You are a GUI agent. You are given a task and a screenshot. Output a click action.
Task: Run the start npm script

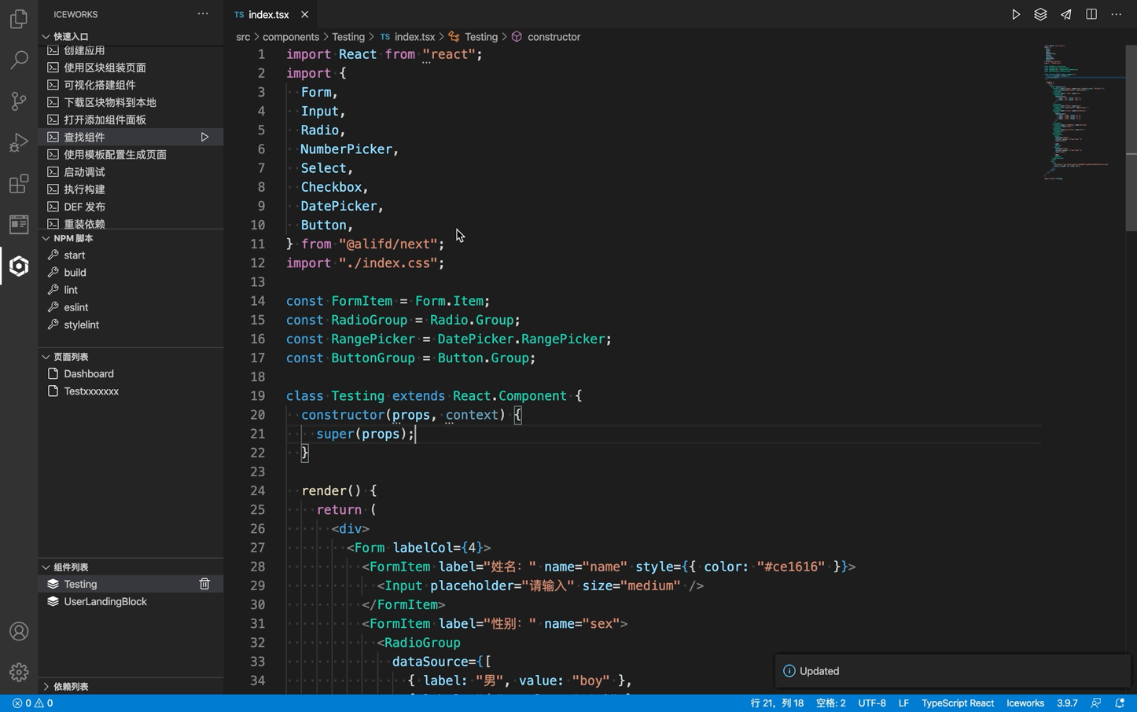pyautogui.click(x=131, y=255)
